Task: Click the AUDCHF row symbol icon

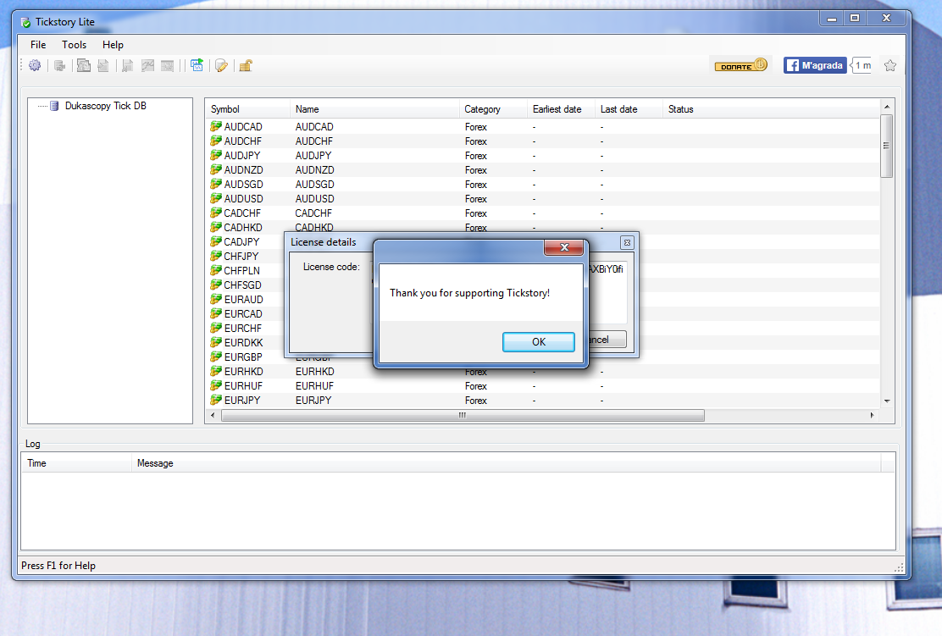Action: click(x=216, y=141)
